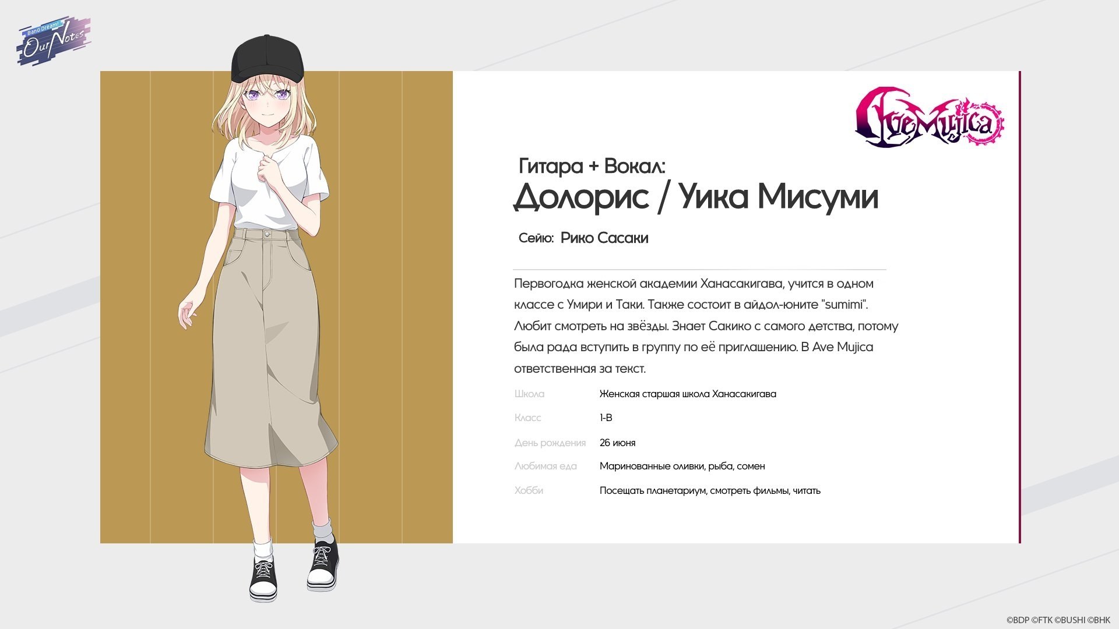
Task: Click the class value '1-B'
Action: (606, 418)
